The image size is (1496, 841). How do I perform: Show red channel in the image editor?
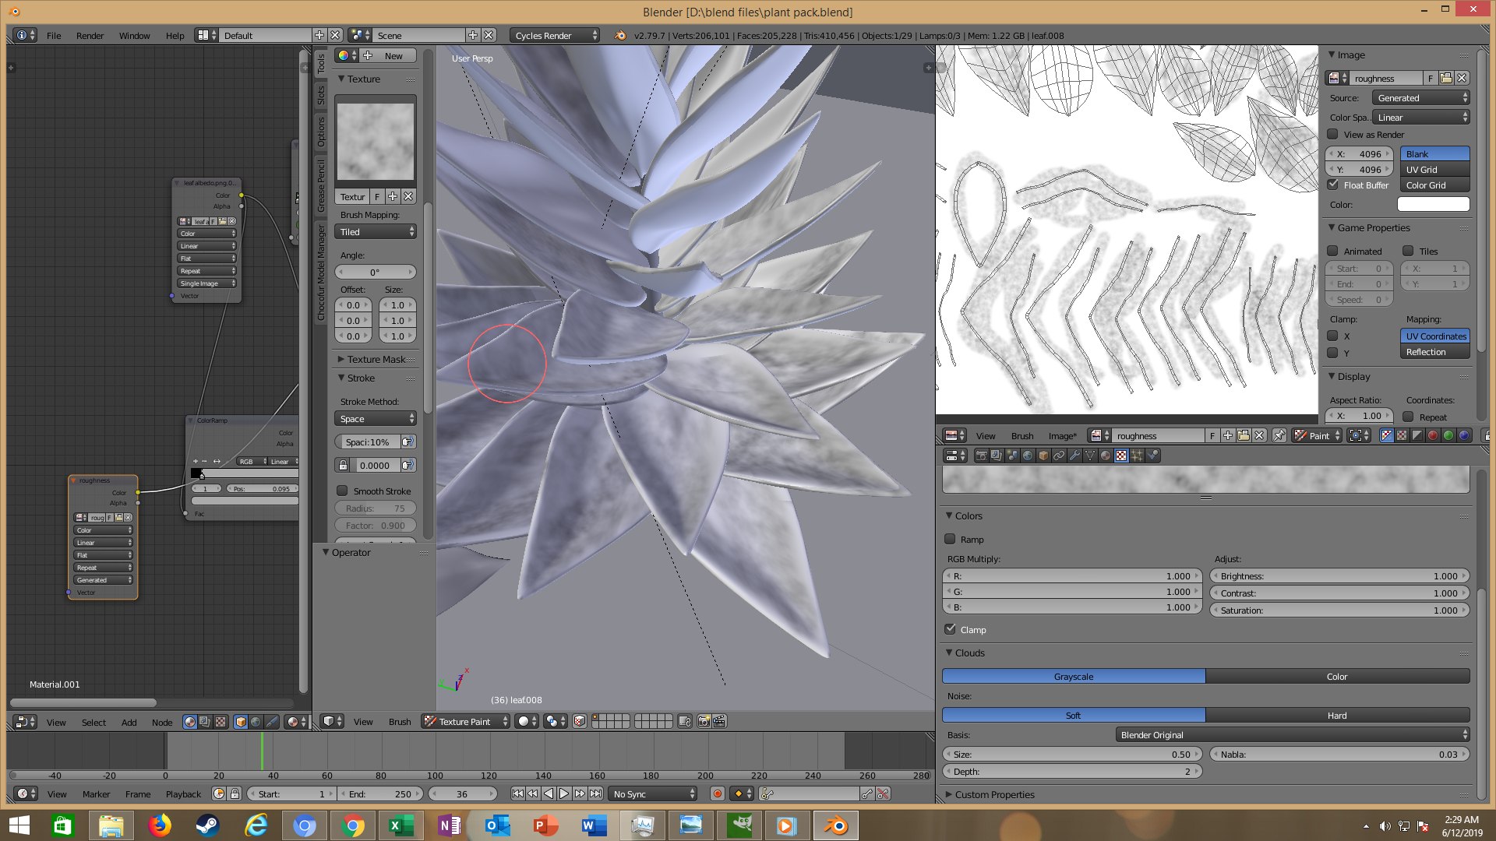(x=1432, y=435)
